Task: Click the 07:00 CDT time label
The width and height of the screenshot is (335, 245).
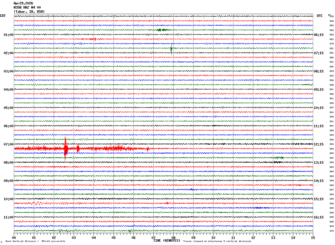Action: (x=9, y=144)
